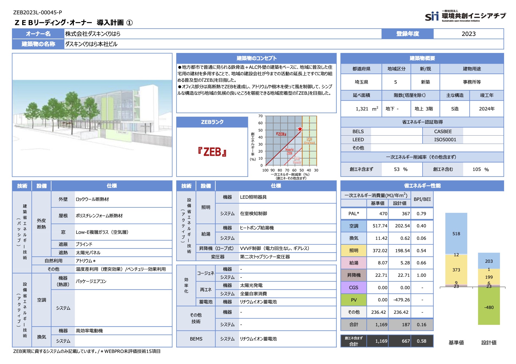
Task: Click the circled number ① in the title
Action: point(130,23)
